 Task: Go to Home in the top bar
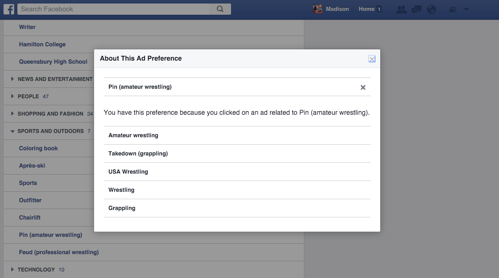pos(366,9)
